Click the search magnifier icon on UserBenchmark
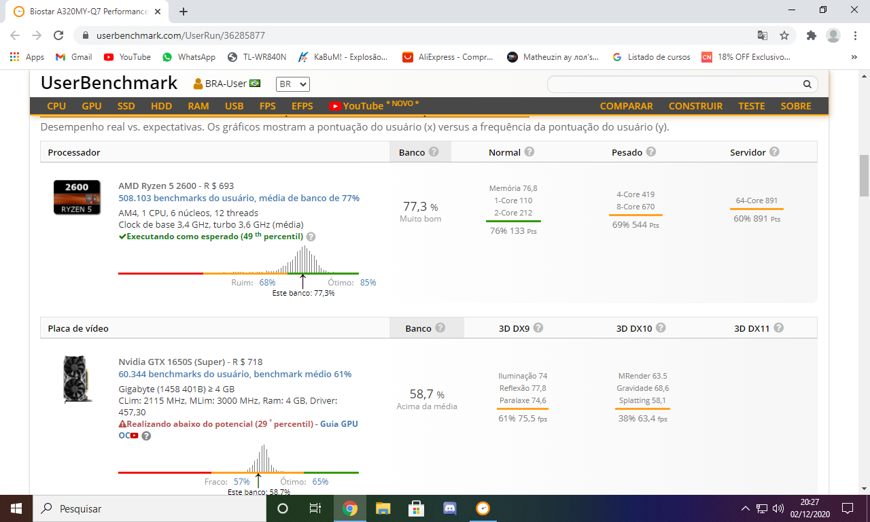 coord(807,84)
